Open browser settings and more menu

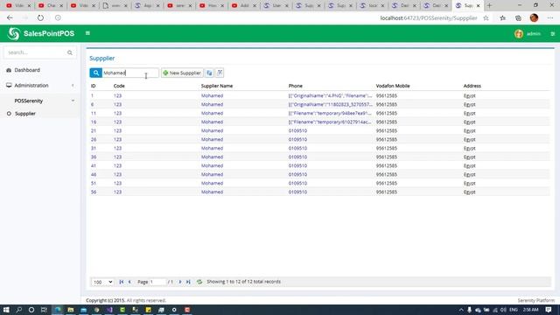point(550,17)
